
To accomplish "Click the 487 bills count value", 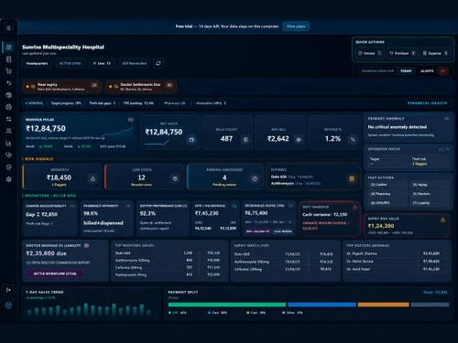I will (x=226, y=139).
